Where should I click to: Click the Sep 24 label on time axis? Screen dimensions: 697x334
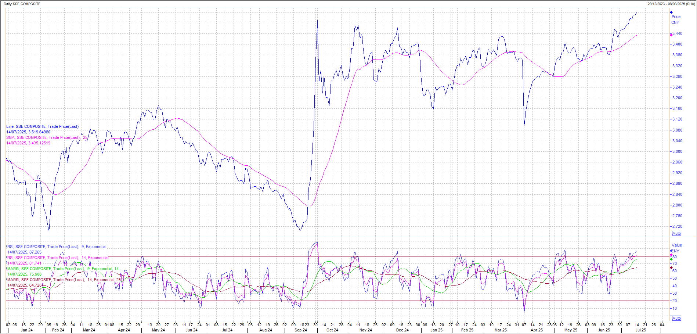click(x=300, y=330)
